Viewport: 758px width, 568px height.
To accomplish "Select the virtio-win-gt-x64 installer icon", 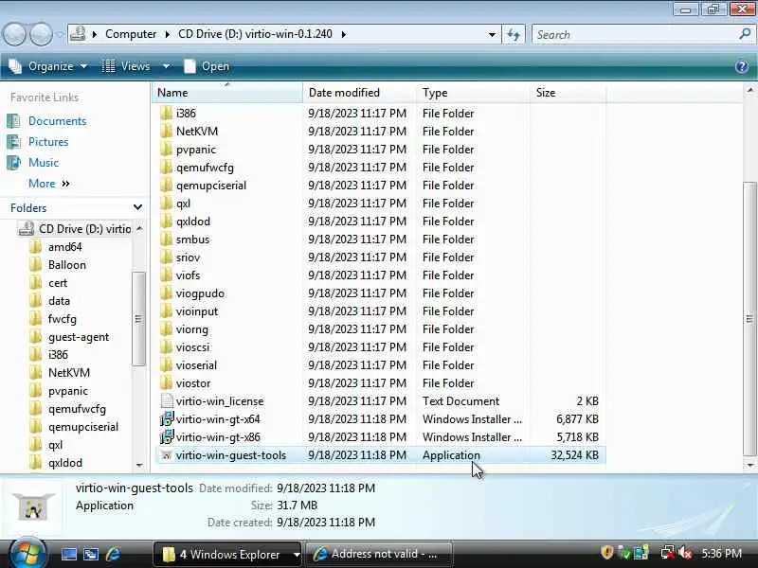I will (167, 419).
